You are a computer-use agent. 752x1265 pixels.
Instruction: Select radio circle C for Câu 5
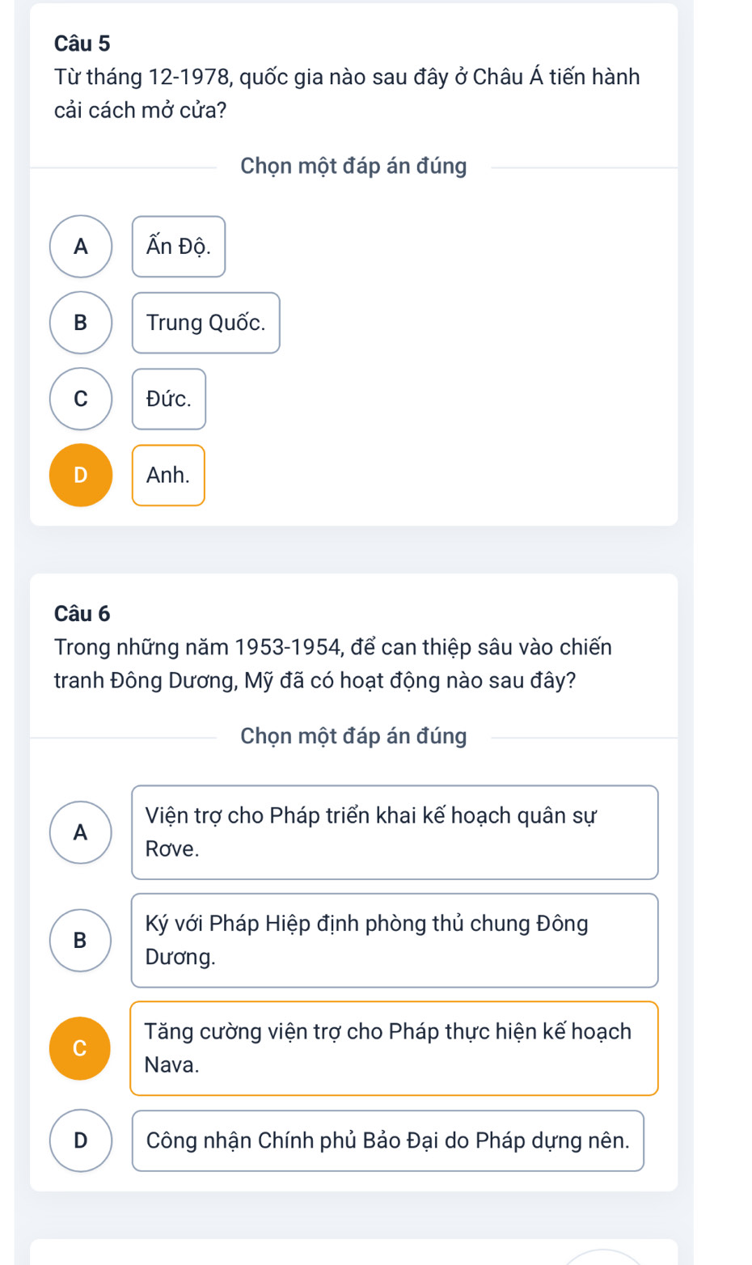pos(81,399)
